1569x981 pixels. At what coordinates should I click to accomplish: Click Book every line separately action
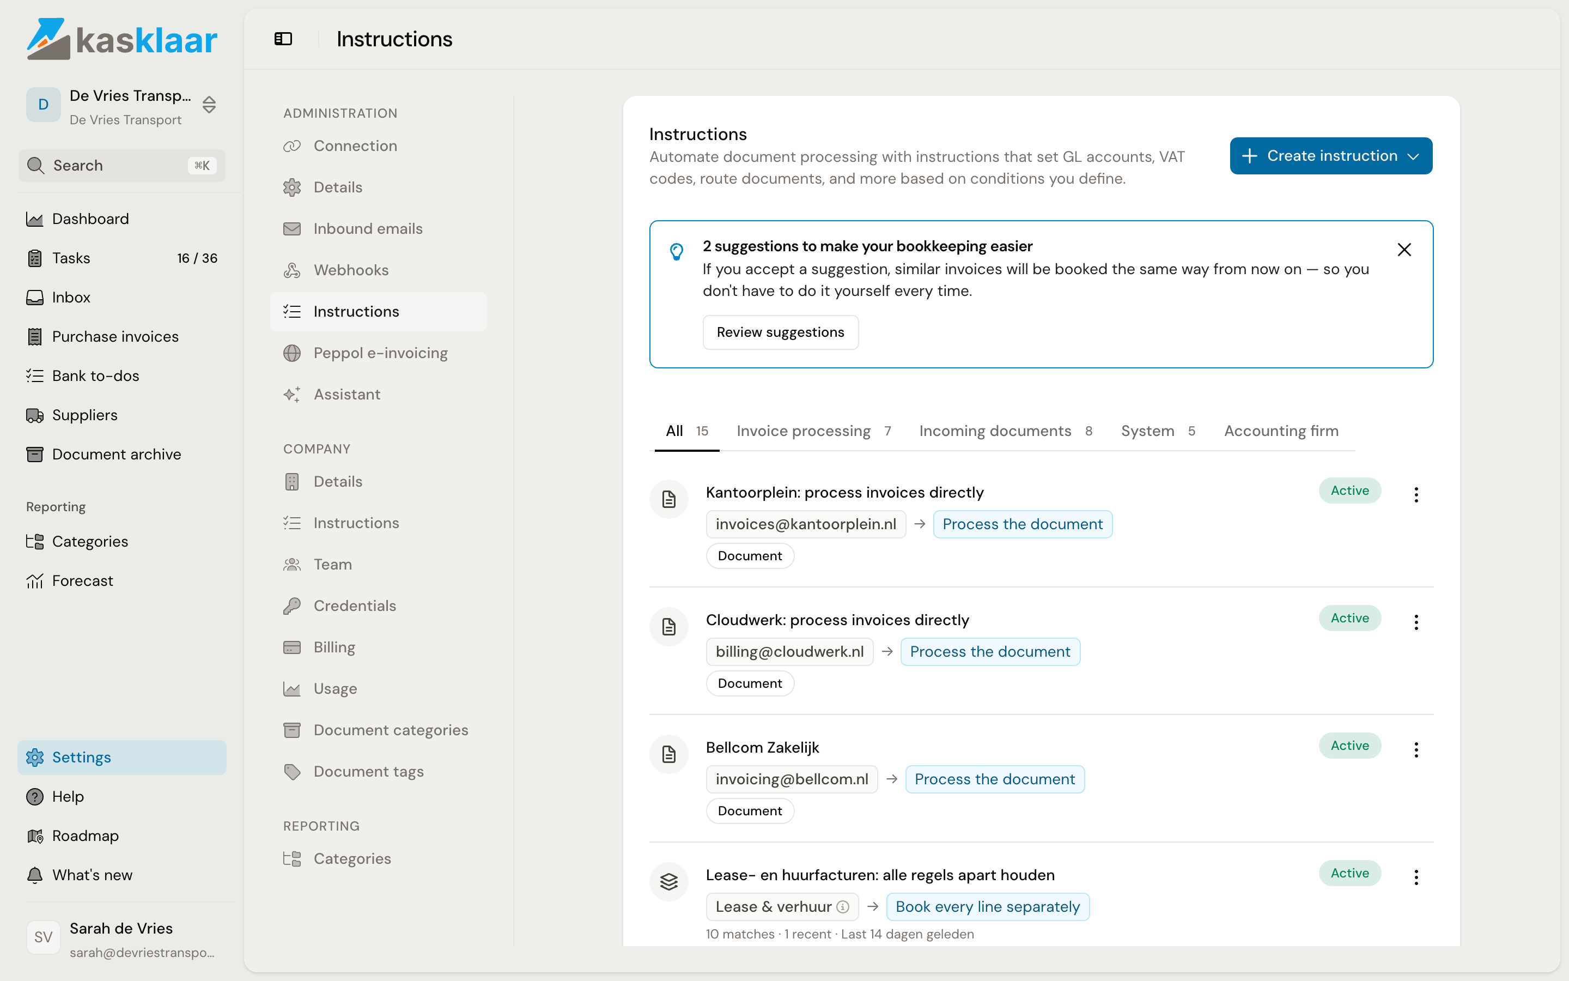[987, 907]
